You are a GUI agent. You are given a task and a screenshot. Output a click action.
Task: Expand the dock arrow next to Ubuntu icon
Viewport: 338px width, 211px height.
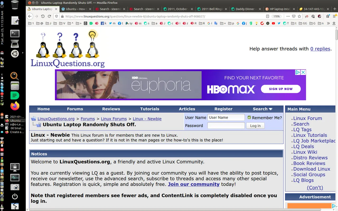23,53
